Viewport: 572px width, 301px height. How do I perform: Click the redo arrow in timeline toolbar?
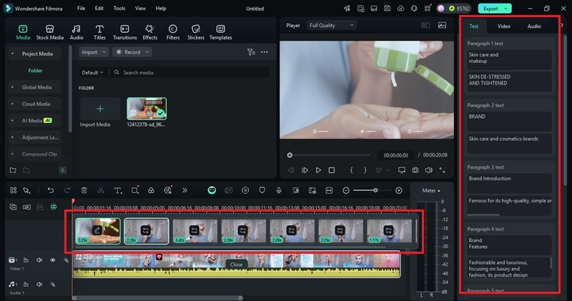pos(67,190)
